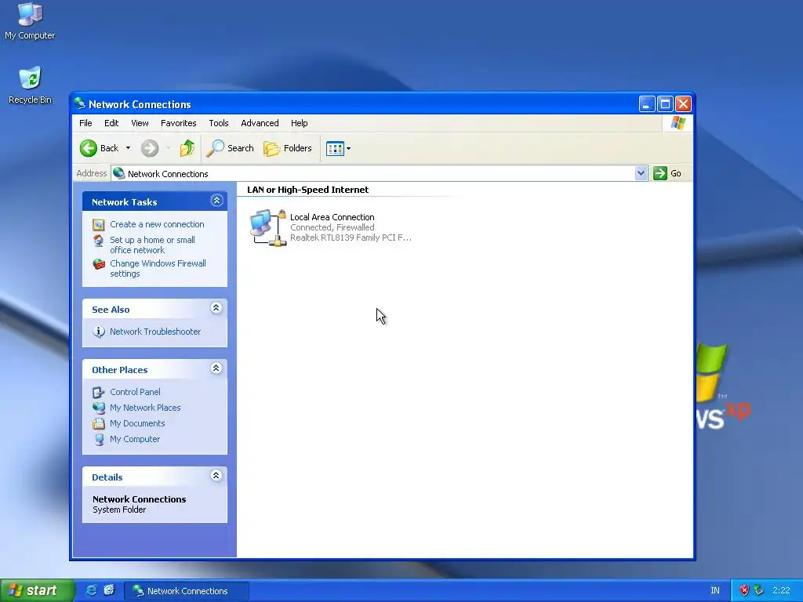Click the second Quick Launch icon

(x=109, y=590)
